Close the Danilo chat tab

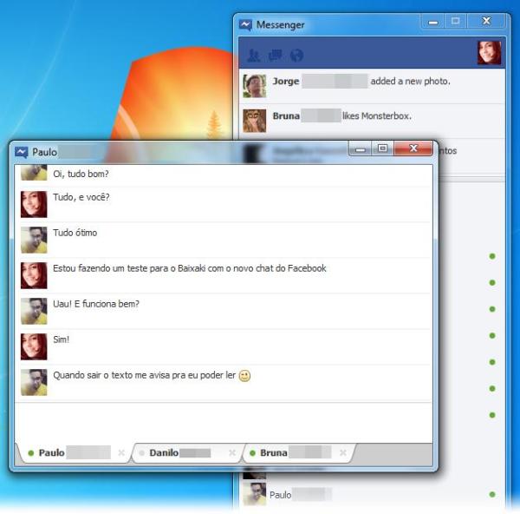tap(231, 453)
